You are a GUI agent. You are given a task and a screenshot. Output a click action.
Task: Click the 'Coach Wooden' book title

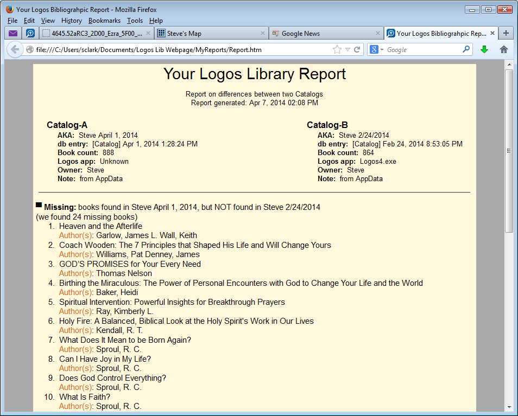(x=195, y=245)
